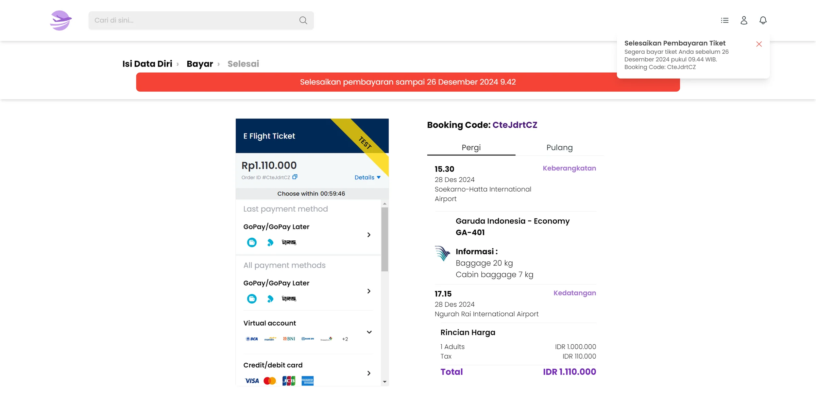Viewport: 816px width, 419px height.
Task: Click the 1 Adults price IDR 1.000.000
Action: point(575,347)
